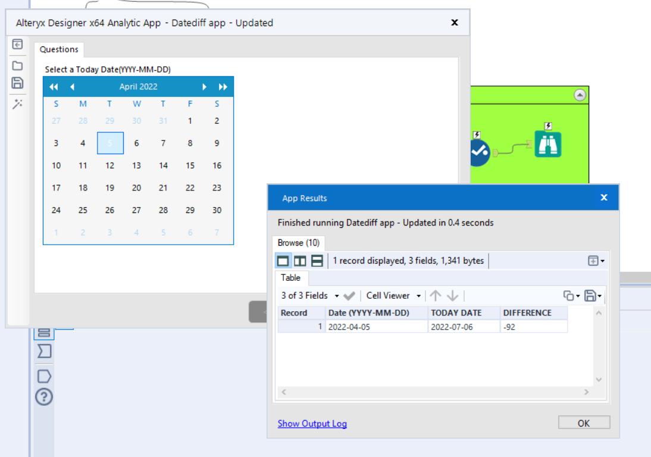
Task: Switch to horizontal split view in App Results
Action: point(317,260)
